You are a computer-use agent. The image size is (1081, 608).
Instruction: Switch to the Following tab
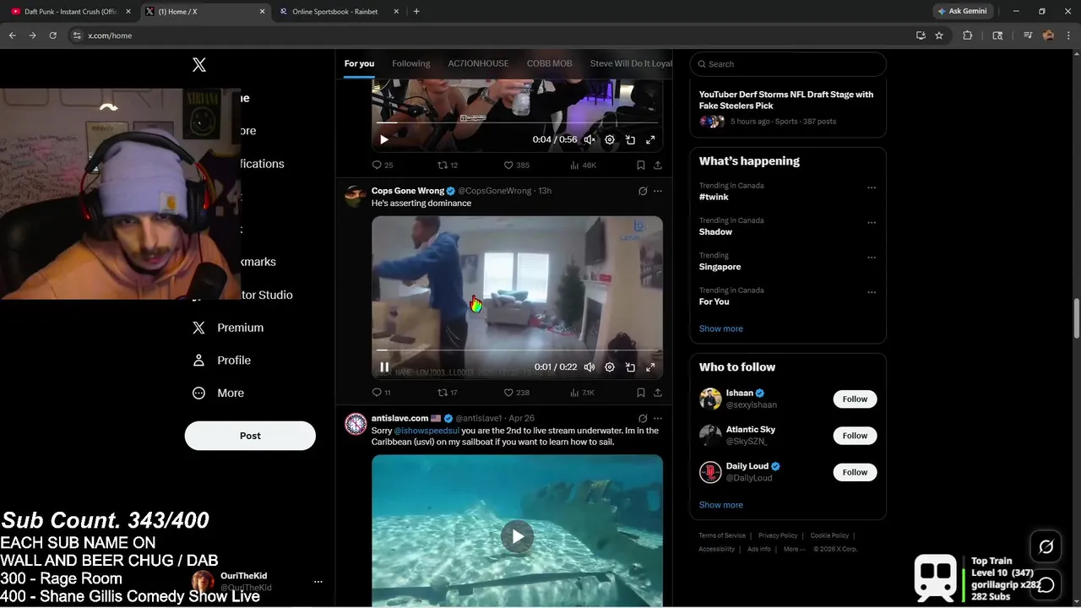411,63
